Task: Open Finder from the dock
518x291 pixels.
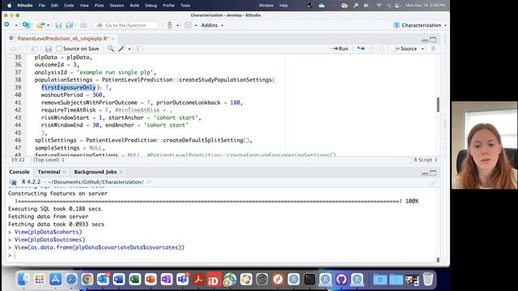Action: 23,280
